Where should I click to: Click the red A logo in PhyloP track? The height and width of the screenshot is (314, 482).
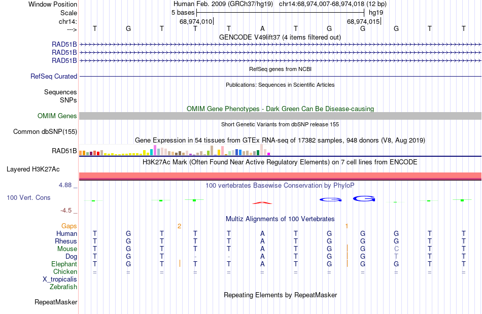coord(262,203)
